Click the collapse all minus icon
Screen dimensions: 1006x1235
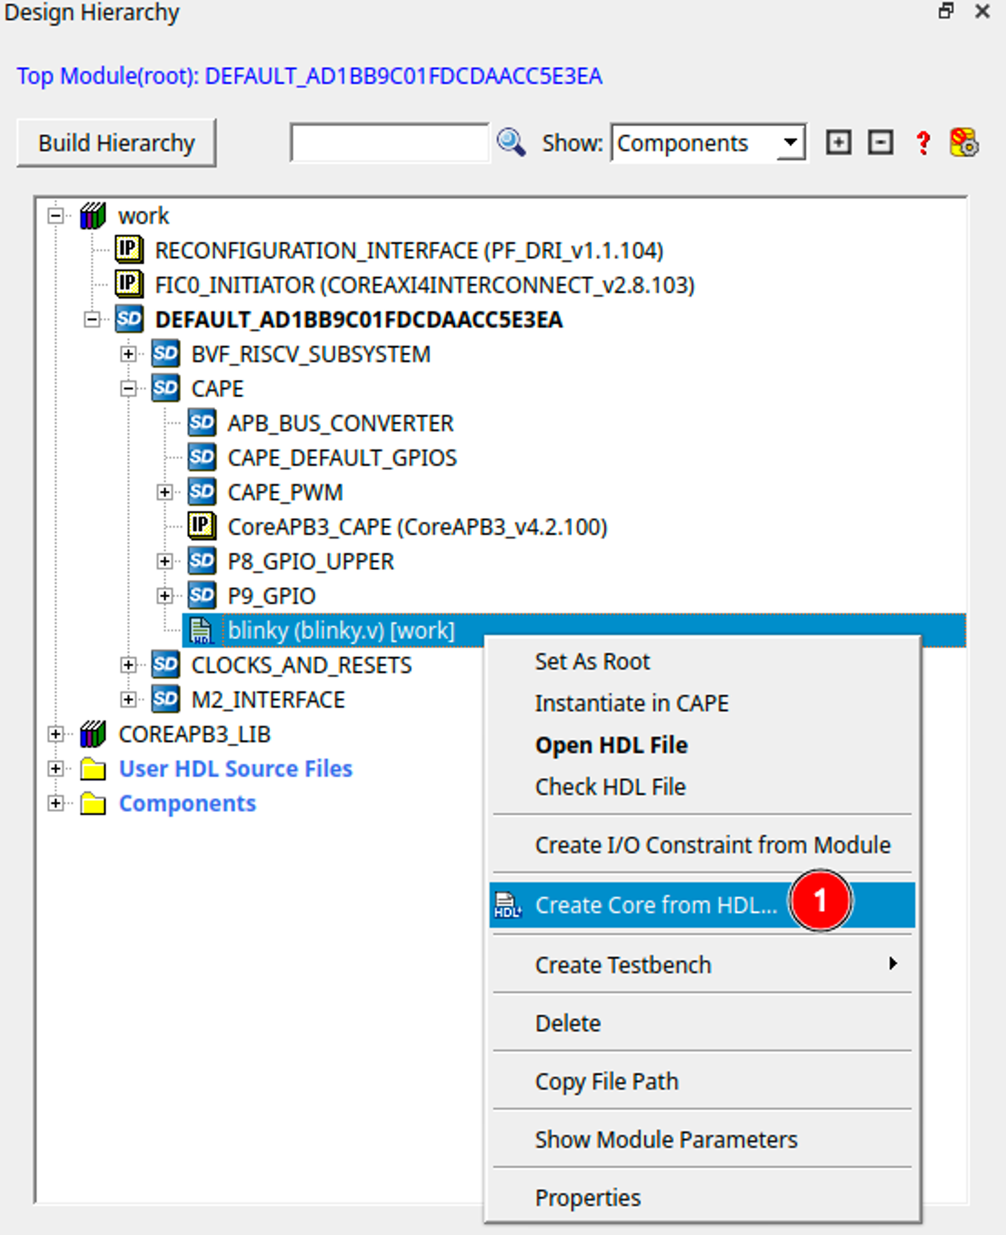click(880, 142)
